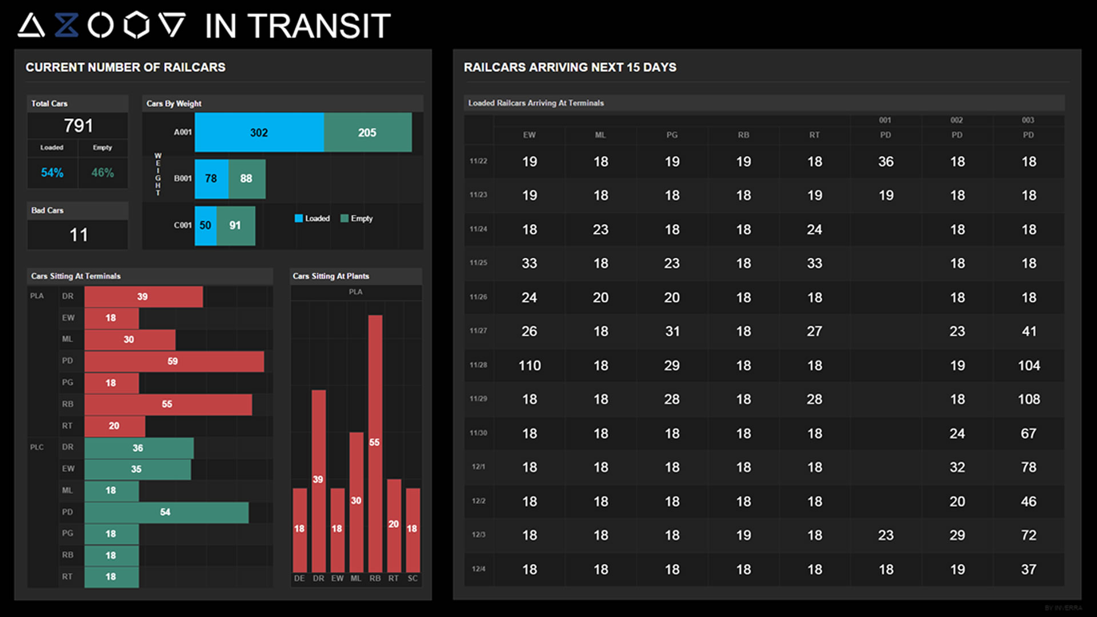
Task: Click the Cars Sitting At Terminals title
Action: click(75, 276)
